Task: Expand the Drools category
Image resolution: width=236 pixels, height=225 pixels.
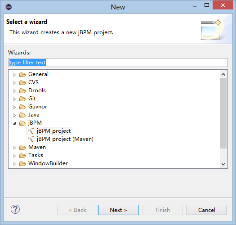Action: pyautogui.click(x=14, y=91)
